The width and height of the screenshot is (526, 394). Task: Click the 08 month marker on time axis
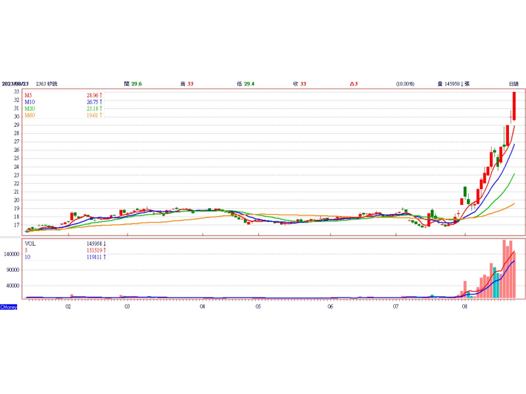465,307
